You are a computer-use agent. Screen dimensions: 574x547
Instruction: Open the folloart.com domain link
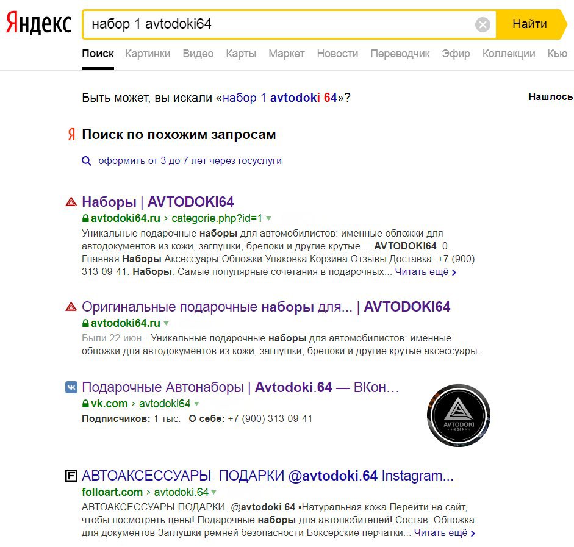[x=112, y=492]
